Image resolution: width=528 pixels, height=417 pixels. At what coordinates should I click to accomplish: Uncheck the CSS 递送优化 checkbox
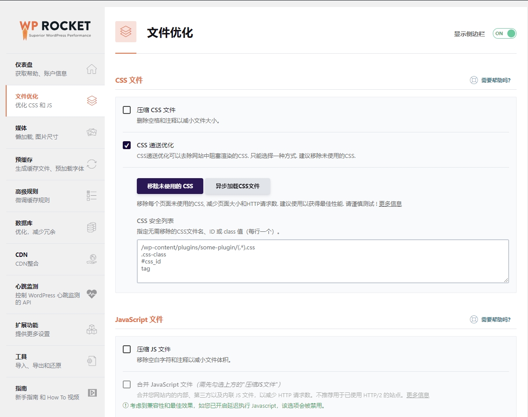(127, 145)
